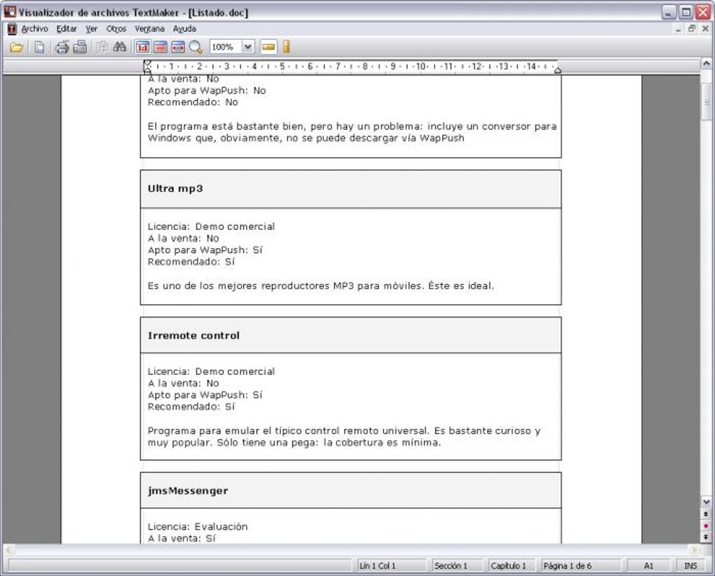Viewport: 715px width, 576px height.
Task: Click the vertical scrollbar thumb
Action: coord(706,102)
